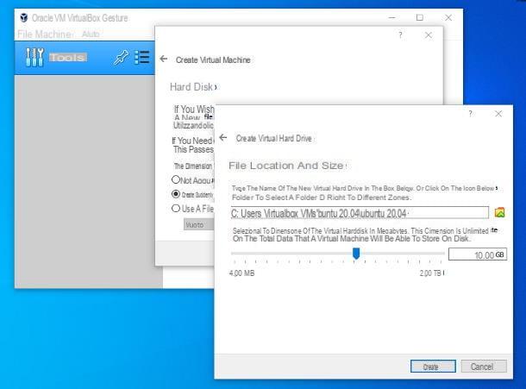Click the pin icon next to Tools

121,58
